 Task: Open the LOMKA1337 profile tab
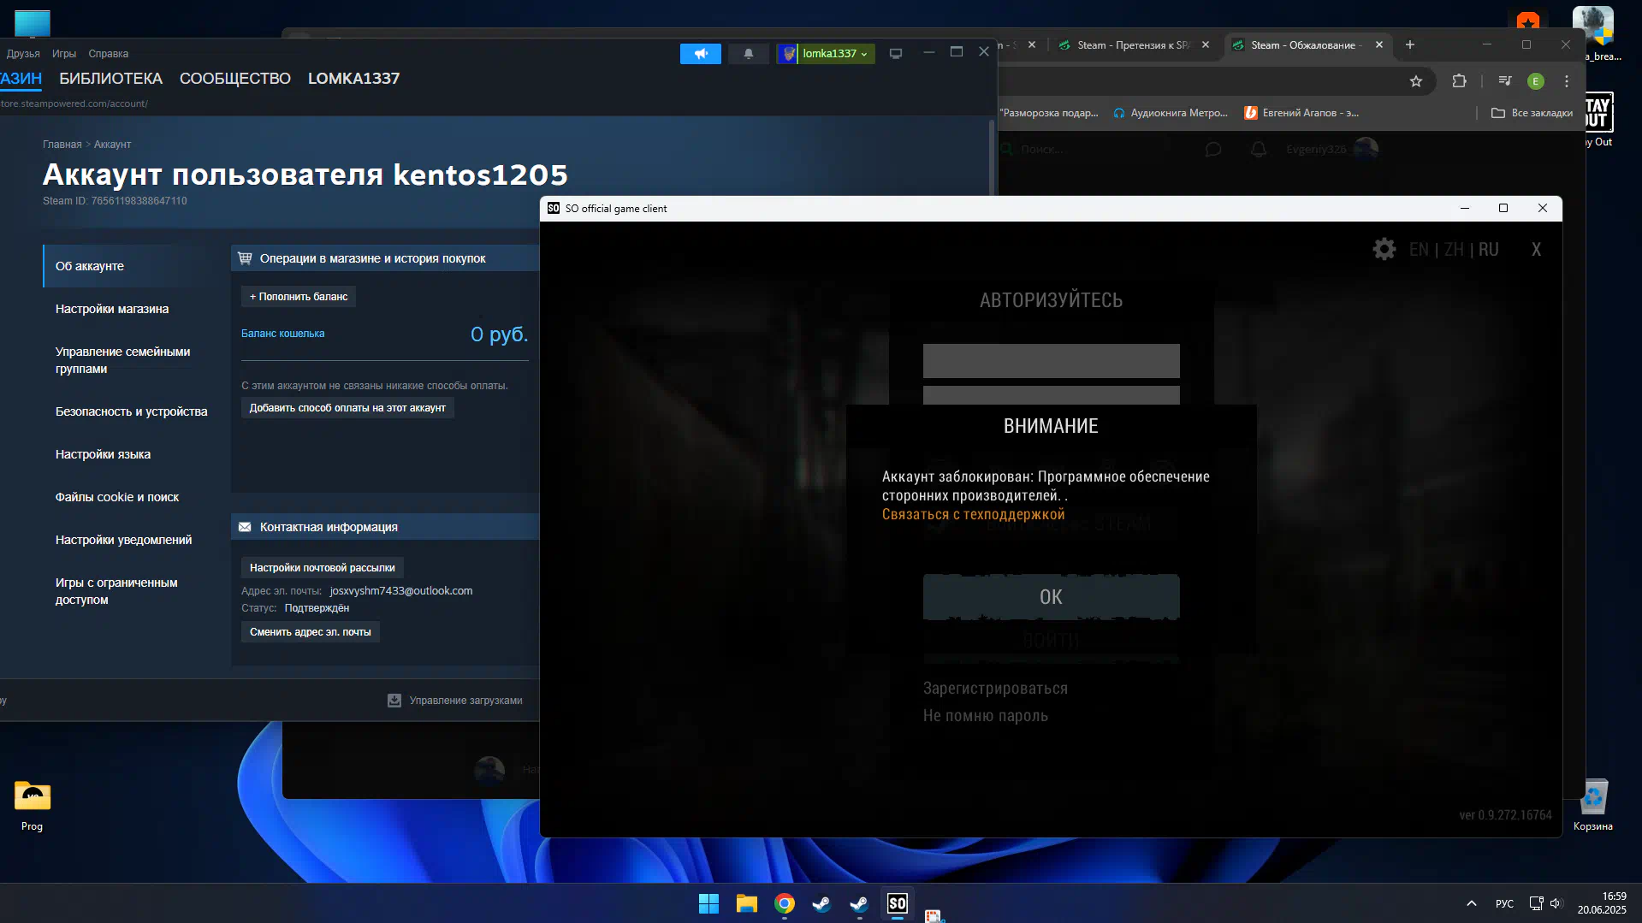353,79
